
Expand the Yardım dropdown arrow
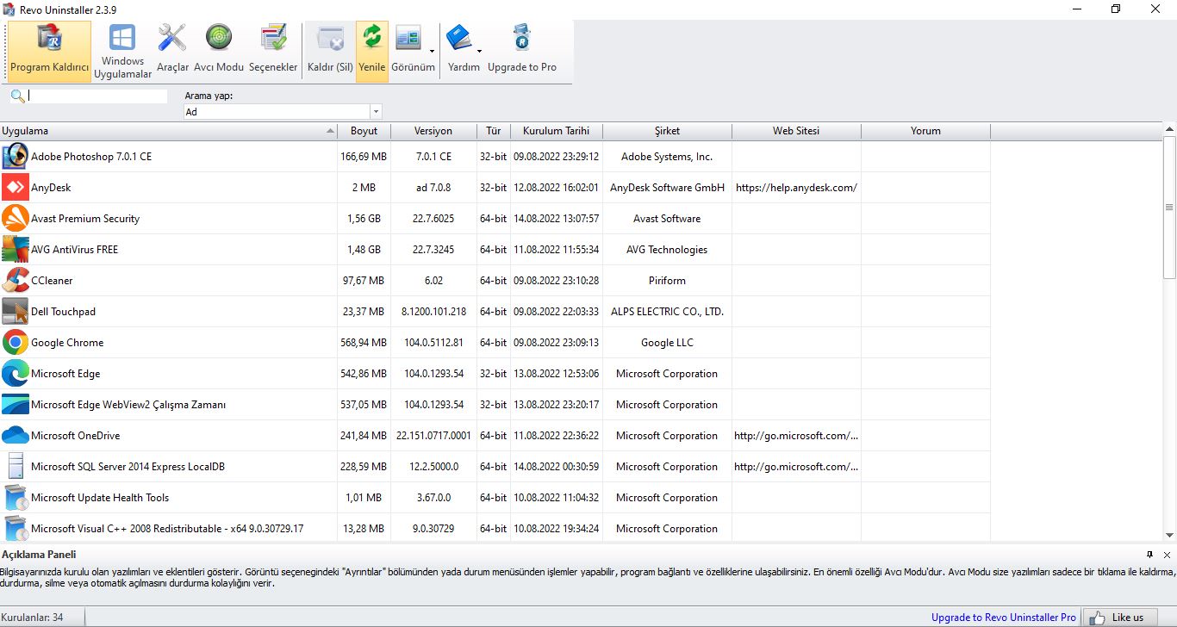pos(480,52)
